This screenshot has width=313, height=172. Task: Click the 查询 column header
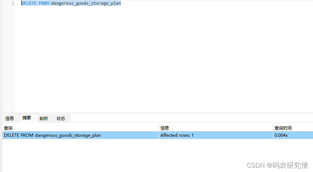(8, 128)
